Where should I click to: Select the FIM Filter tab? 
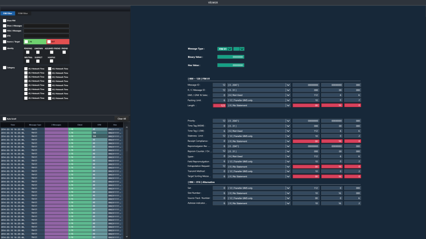[8, 13]
